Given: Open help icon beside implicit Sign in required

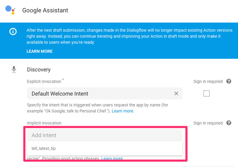Looking at the screenshot, I should 229,123.
